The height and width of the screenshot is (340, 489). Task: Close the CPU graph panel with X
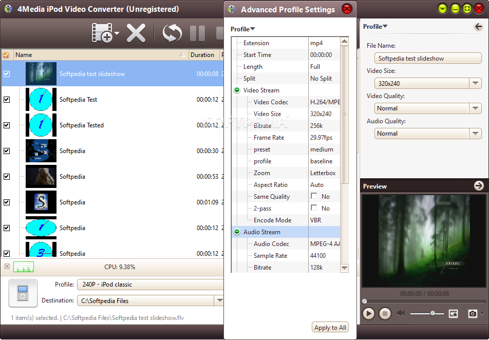[7, 267]
